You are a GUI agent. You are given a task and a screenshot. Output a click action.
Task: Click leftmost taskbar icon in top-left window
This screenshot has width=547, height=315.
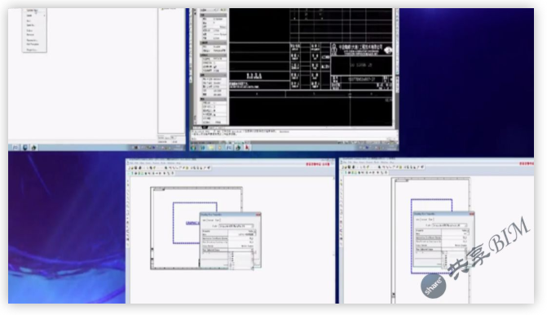click(x=15, y=148)
